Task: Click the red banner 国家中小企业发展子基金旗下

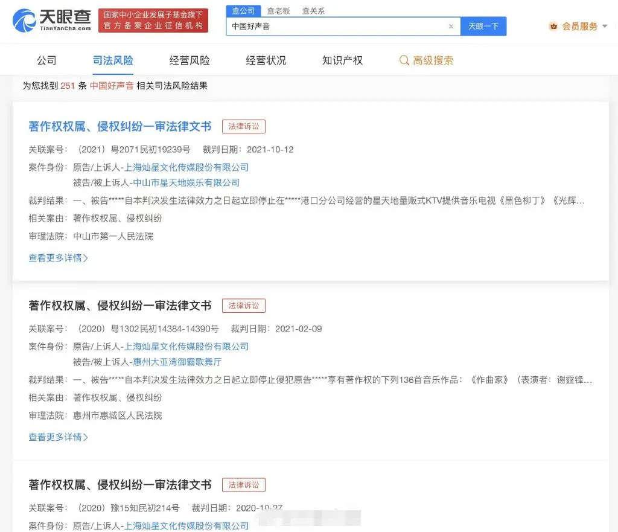Action: [x=153, y=21]
